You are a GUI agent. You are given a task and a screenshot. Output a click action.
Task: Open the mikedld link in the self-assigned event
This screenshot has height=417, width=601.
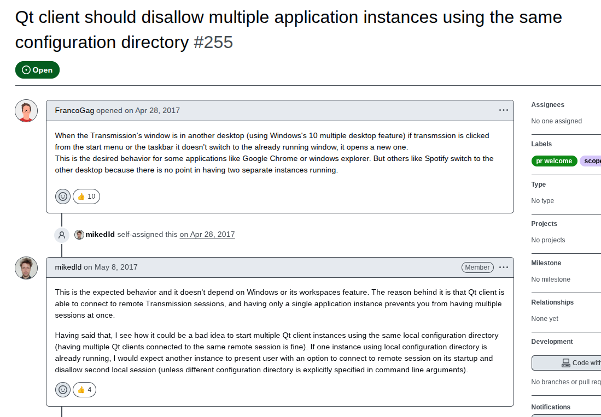[100, 235]
